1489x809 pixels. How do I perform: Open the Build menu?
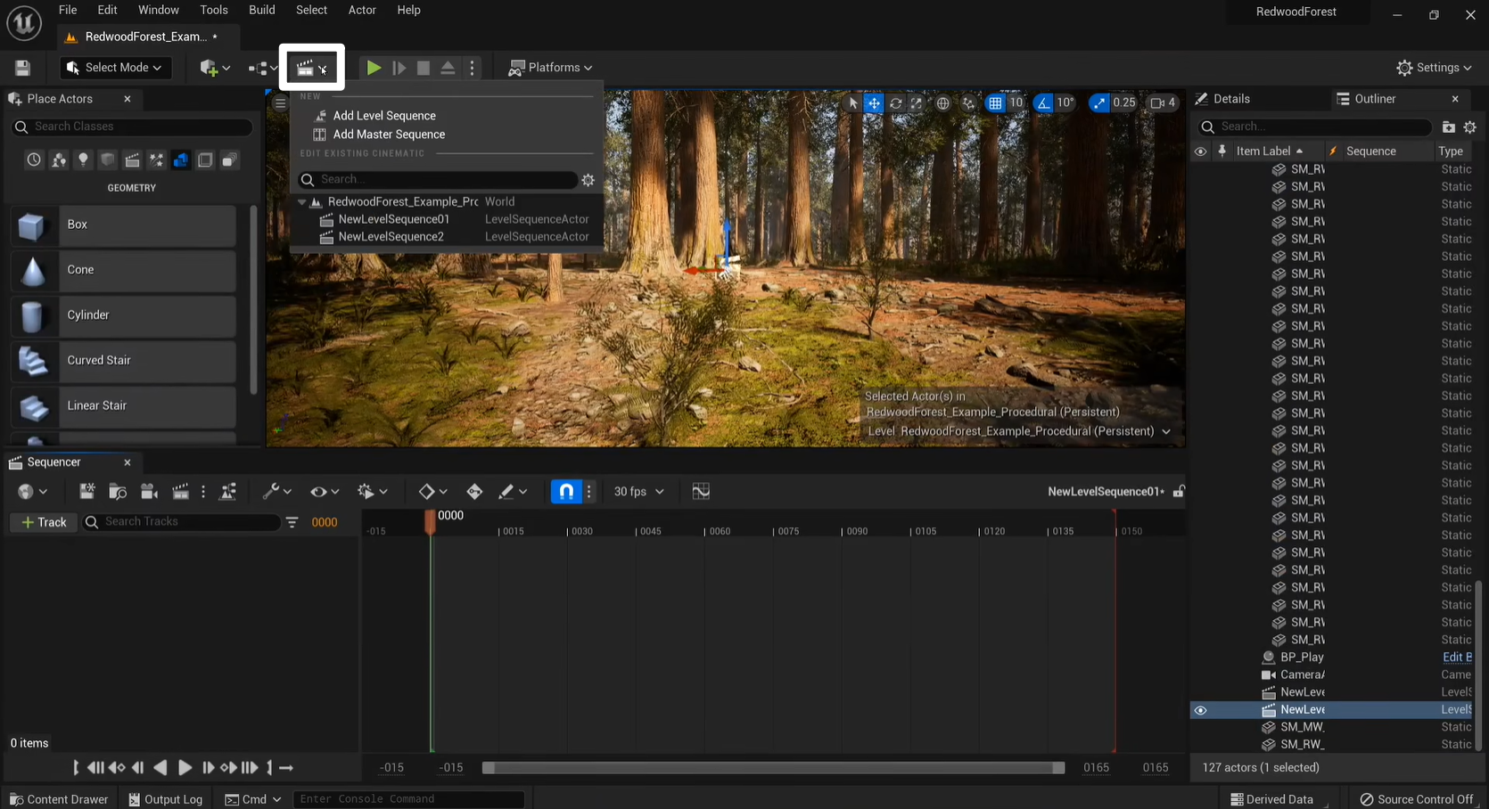(261, 10)
